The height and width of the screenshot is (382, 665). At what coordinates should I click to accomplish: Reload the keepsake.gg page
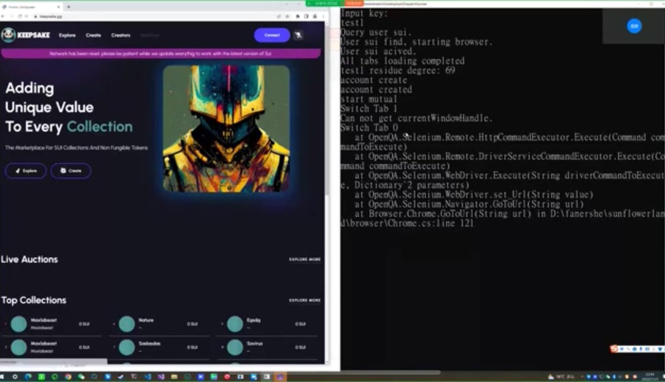[20, 16]
